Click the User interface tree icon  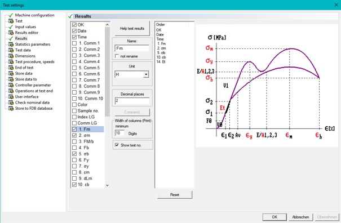pyautogui.click(x=11, y=97)
